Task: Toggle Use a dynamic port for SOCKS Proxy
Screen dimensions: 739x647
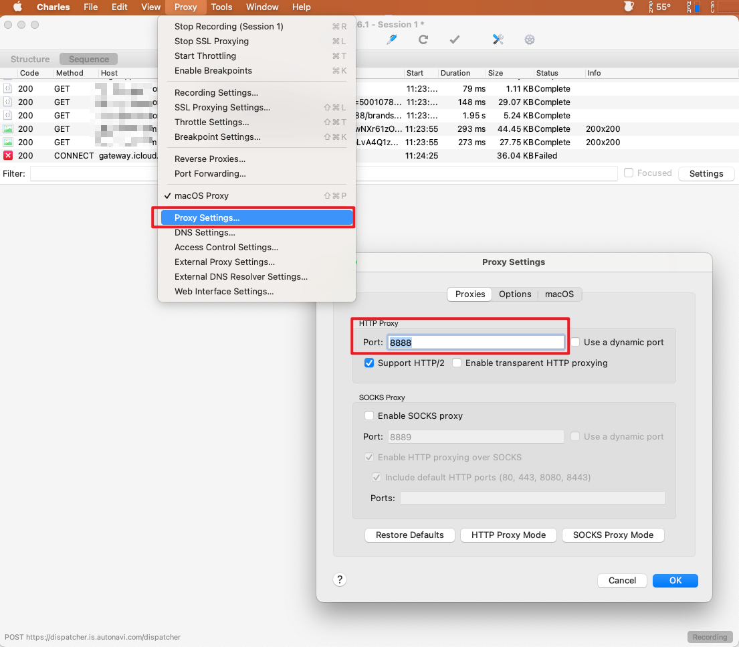Action: pos(575,436)
